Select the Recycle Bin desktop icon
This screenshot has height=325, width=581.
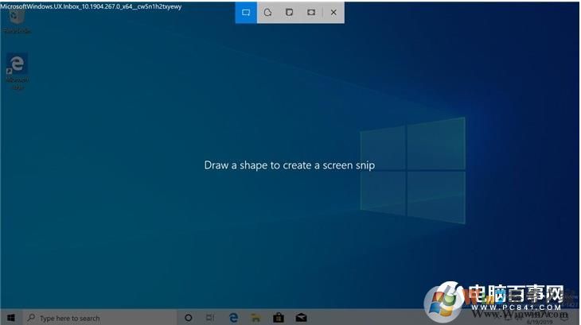pyautogui.click(x=16, y=21)
